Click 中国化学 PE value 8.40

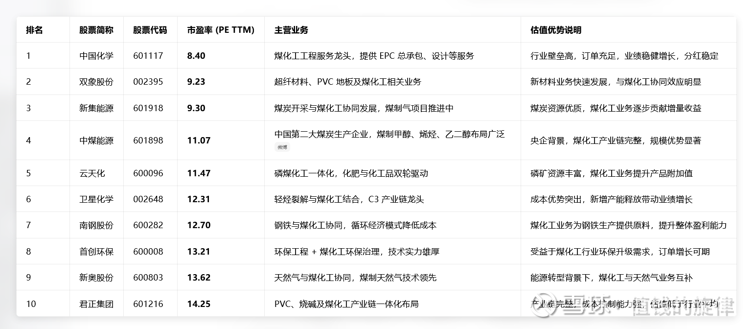coord(196,56)
